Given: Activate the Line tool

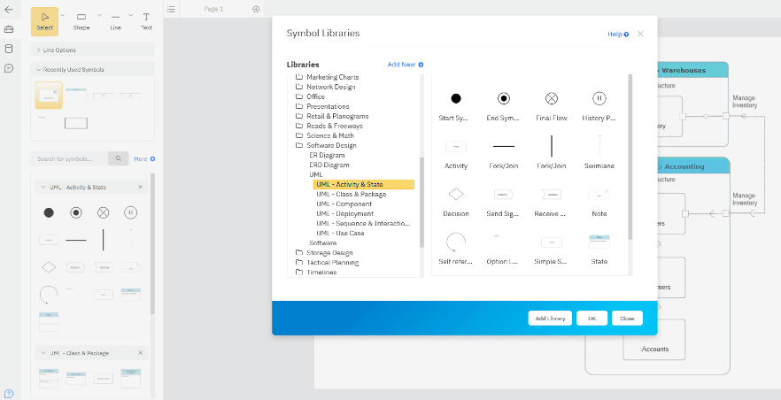Looking at the screenshot, I should click(x=115, y=22).
